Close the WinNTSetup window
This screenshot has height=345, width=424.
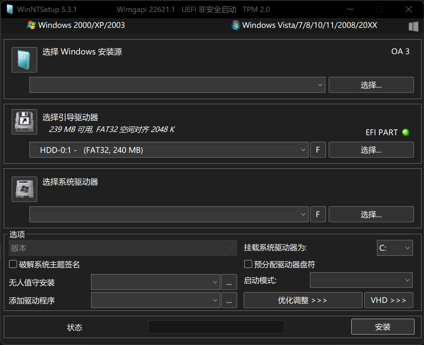(409, 9)
